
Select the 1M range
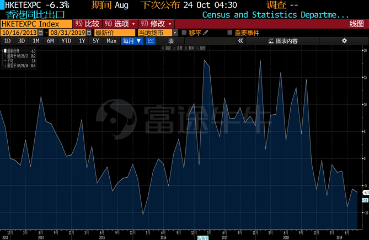36,41
